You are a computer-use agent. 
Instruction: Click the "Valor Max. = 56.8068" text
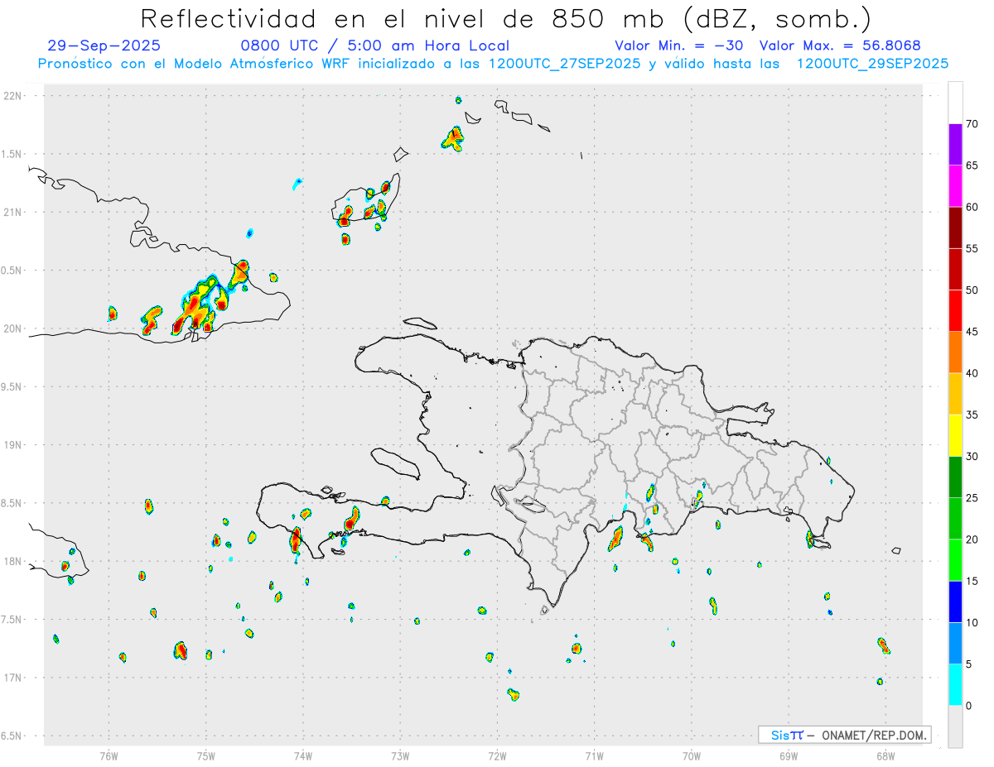[x=840, y=46]
